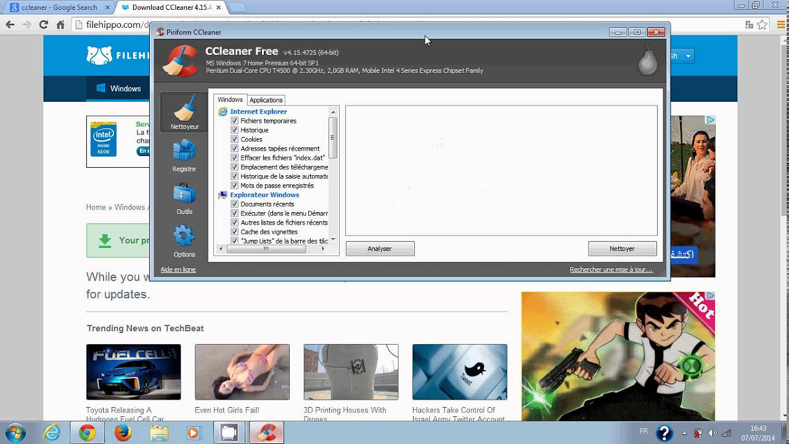Open the Nettoyeur cleaner section

[x=184, y=112]
